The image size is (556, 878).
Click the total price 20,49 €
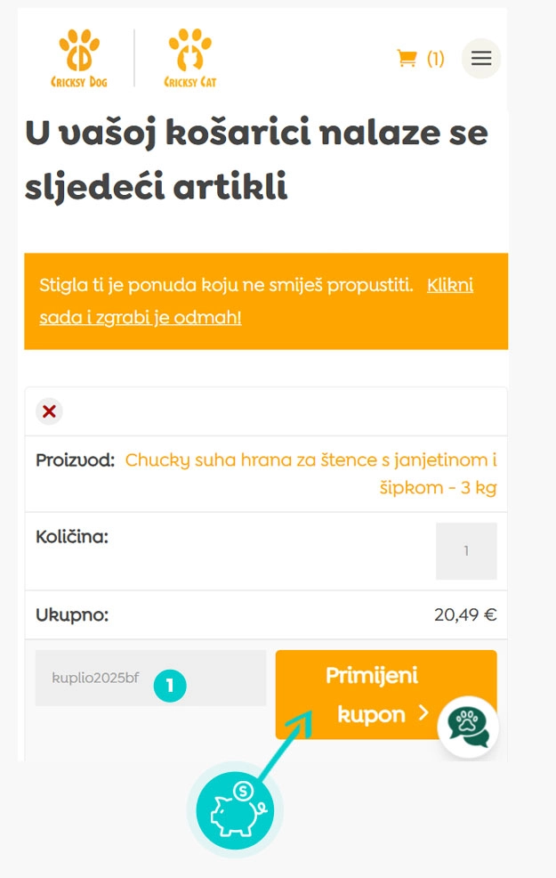(x=465, y=615)
